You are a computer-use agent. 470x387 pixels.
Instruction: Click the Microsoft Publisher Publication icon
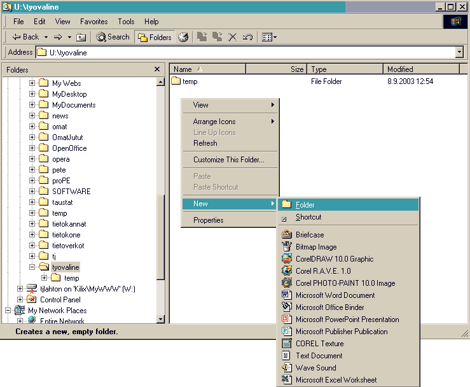pos(287,331)
